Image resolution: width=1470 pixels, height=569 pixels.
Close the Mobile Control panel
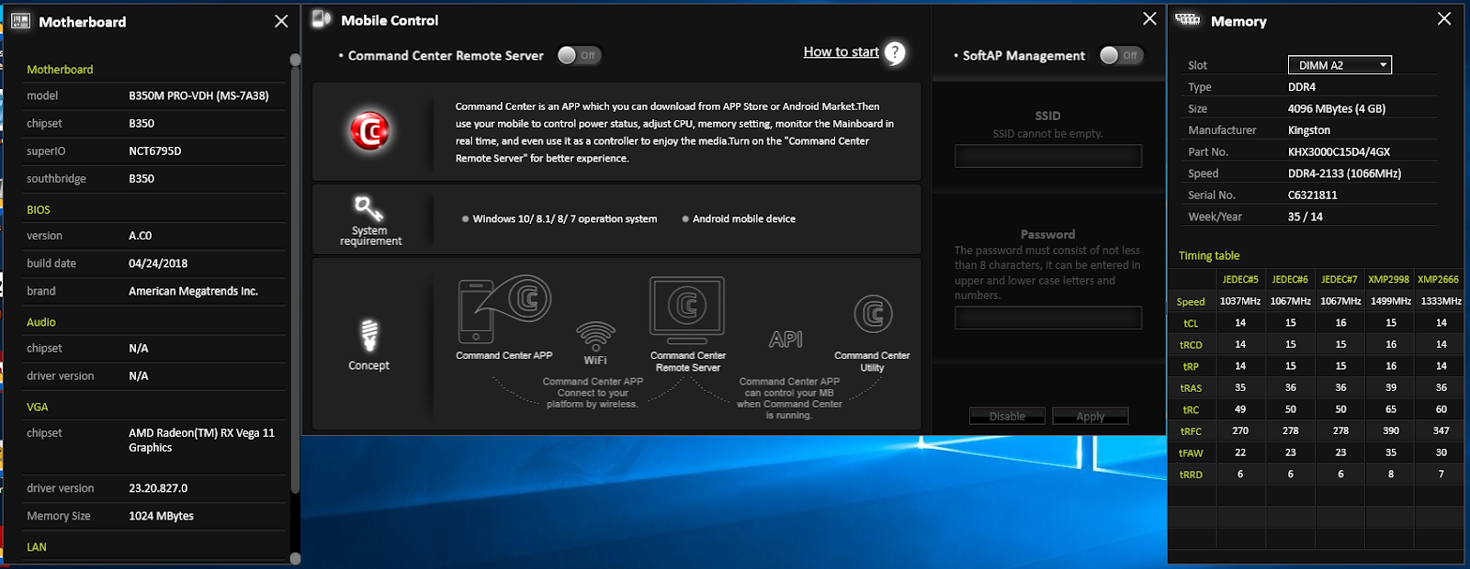(1149, 18)
